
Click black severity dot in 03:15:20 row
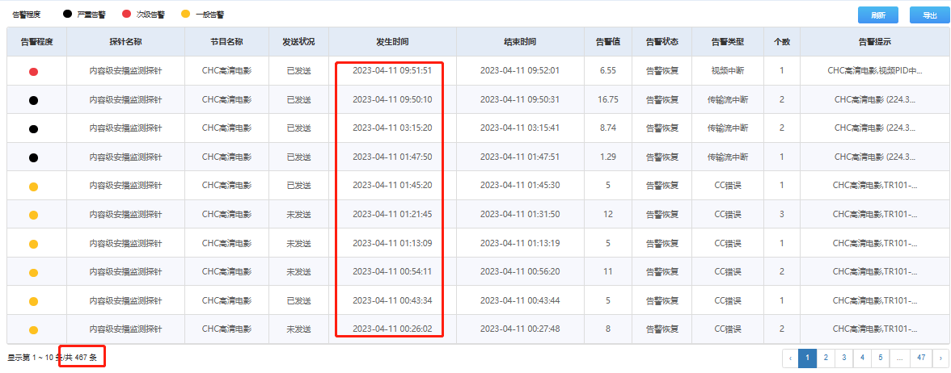(x=33, y=129)
